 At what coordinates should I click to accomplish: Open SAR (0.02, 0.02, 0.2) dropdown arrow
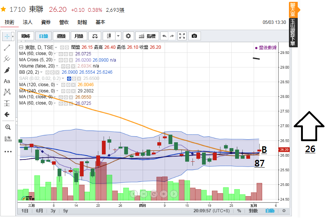63,78
